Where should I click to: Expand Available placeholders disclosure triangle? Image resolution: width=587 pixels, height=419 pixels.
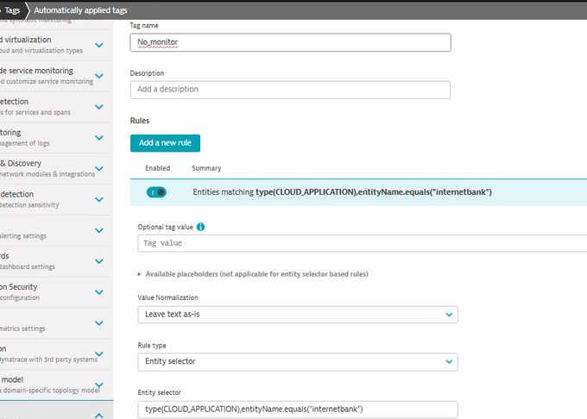pyautogui.click(x=141, y=274)
